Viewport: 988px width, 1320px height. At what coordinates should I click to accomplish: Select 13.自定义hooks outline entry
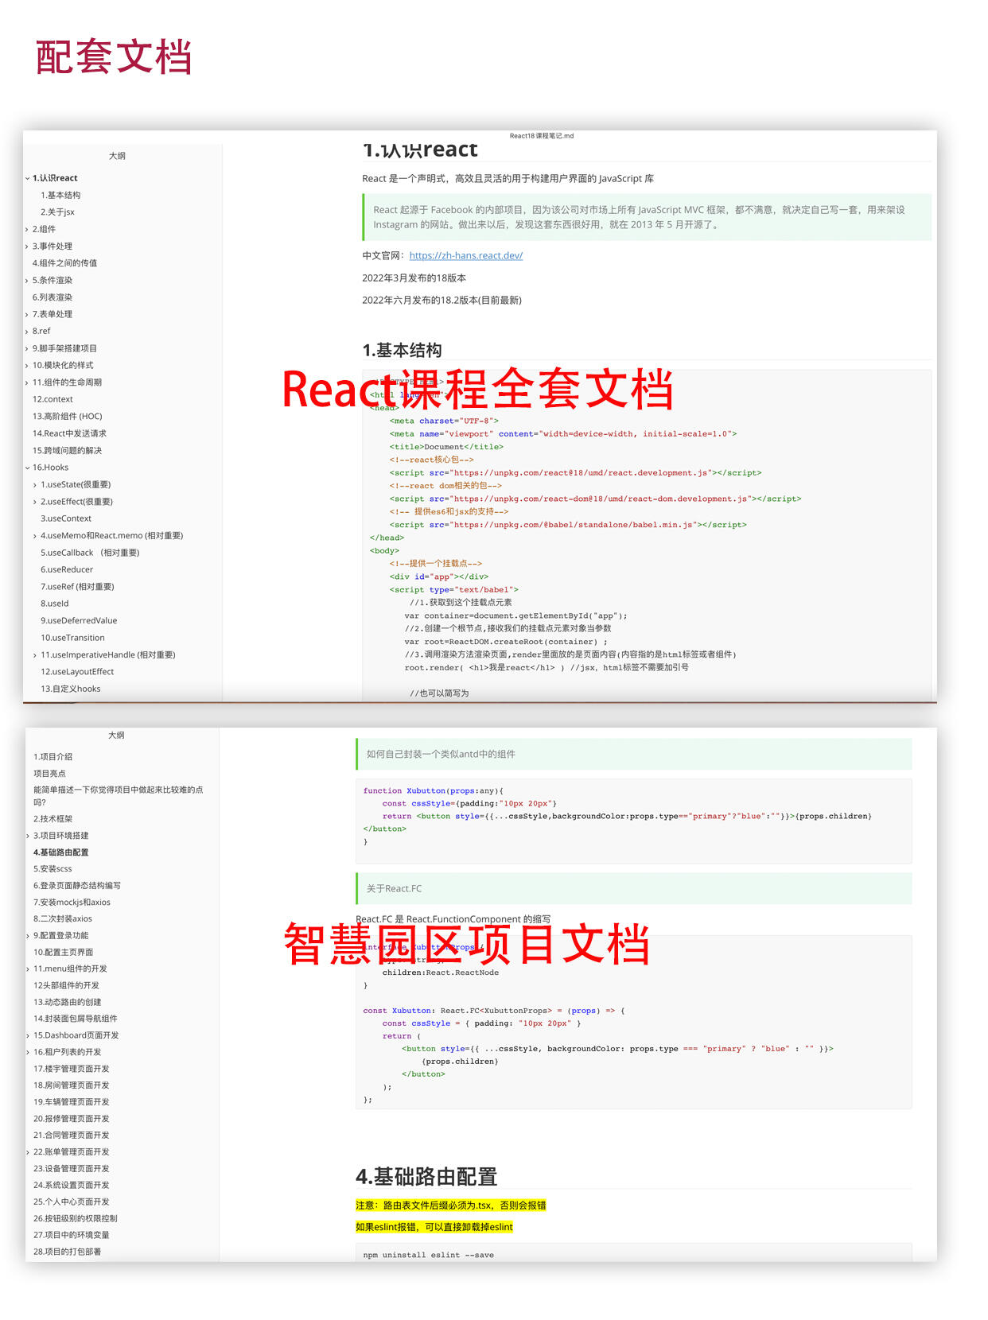(71, 689)
